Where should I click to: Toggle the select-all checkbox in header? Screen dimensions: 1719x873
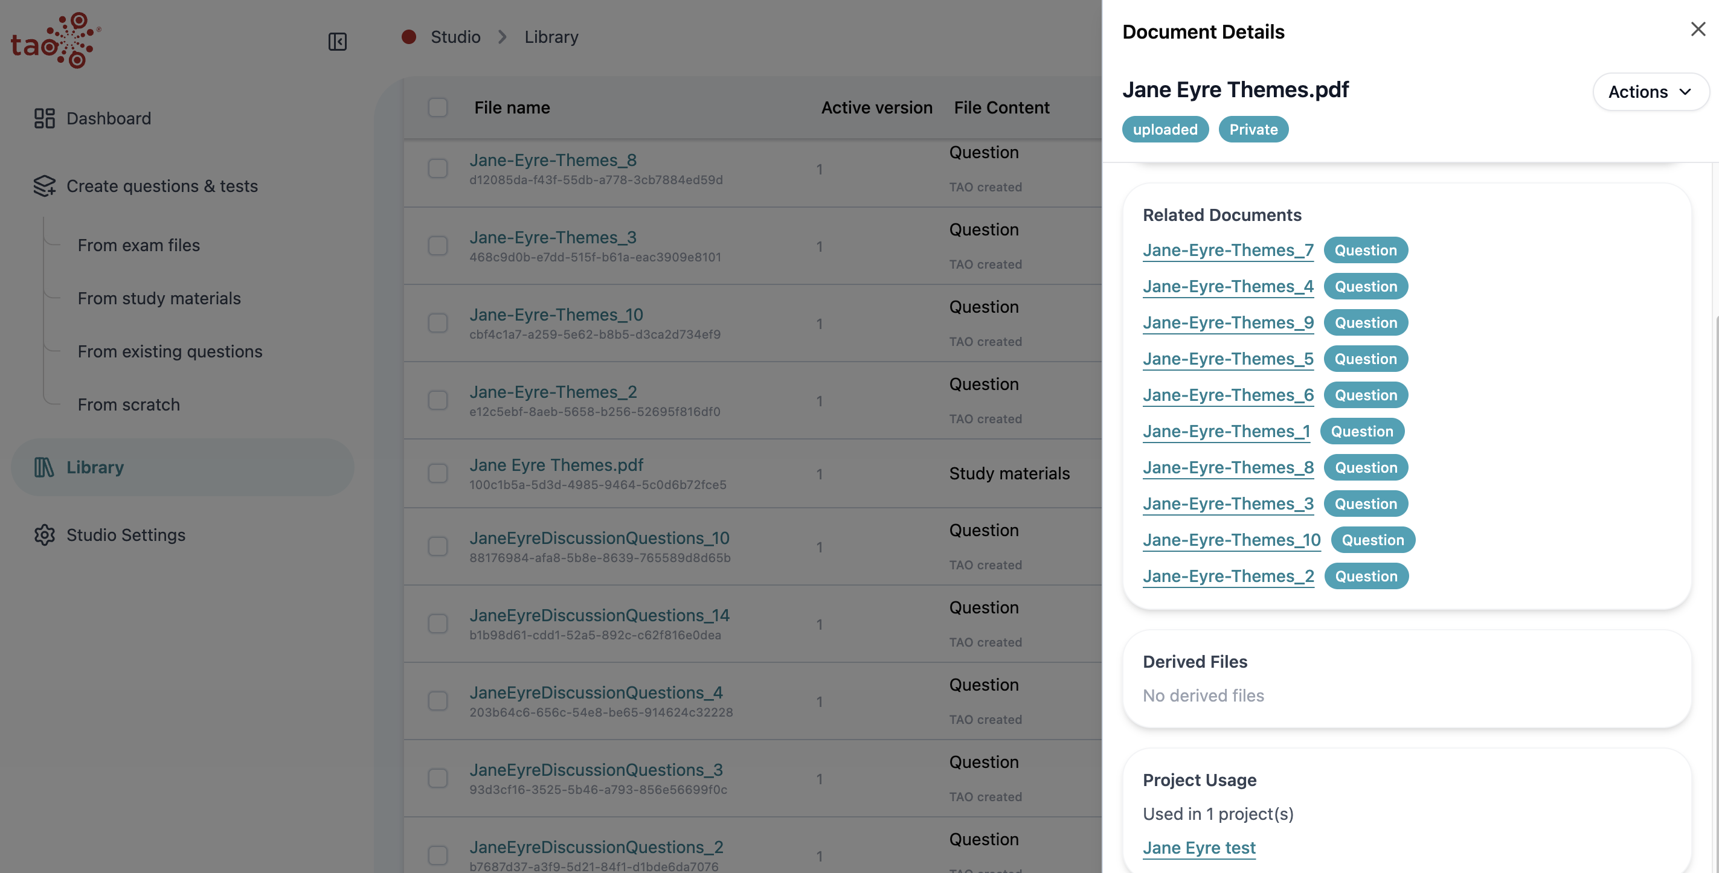pos(438,107)
